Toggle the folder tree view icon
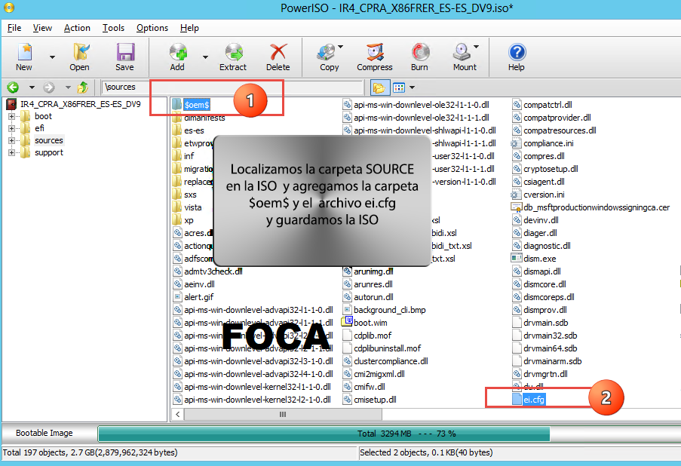The width and height of the screenshot is (681, 466). (379, 87)
